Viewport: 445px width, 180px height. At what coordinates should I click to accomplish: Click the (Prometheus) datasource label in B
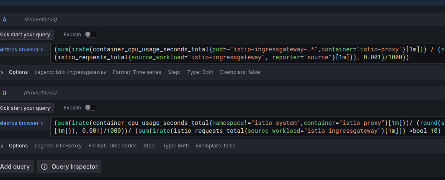pos(40,93)
